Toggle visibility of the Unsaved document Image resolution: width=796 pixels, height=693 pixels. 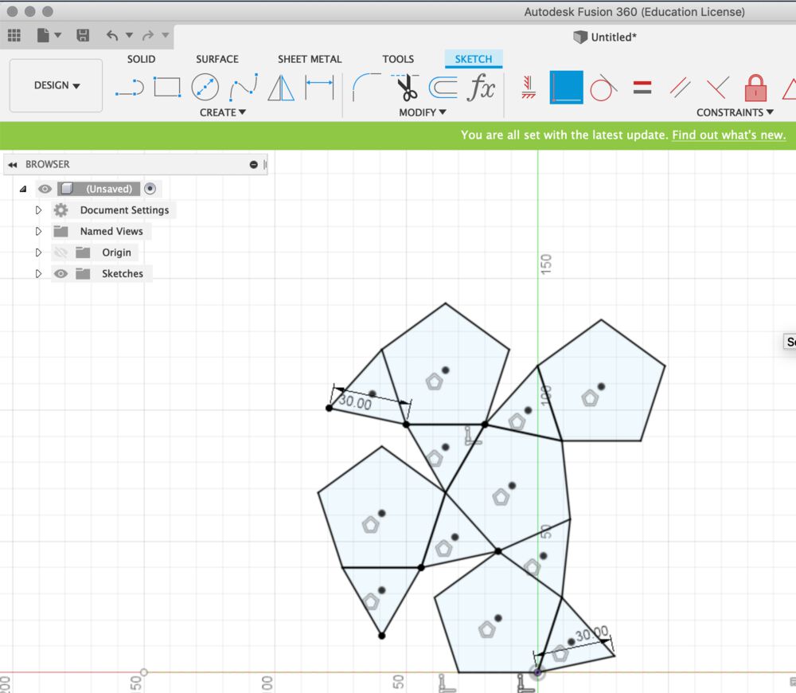45,189
